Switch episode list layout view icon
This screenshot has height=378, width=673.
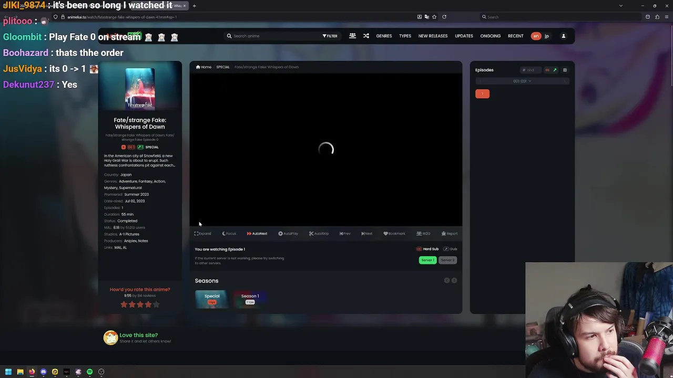tap(565, 70)
